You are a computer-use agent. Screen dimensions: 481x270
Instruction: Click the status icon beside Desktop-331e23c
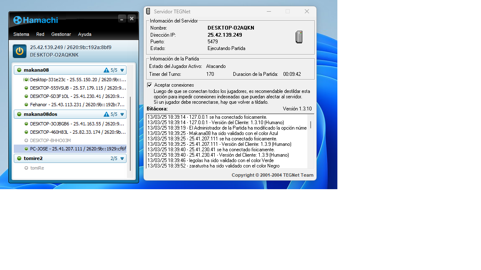[26, 80]
